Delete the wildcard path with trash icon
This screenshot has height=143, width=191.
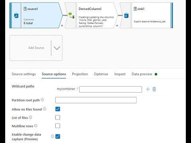[x=154, y=89]
